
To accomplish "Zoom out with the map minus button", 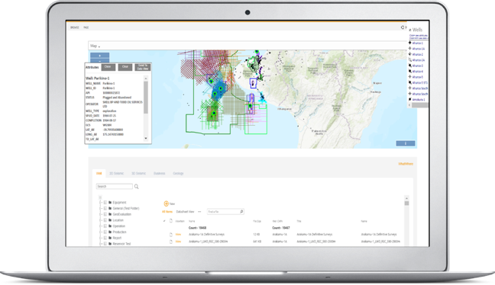I will click(100, 61).
